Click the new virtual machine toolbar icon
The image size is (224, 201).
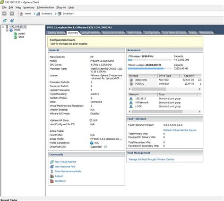point(5,21)
